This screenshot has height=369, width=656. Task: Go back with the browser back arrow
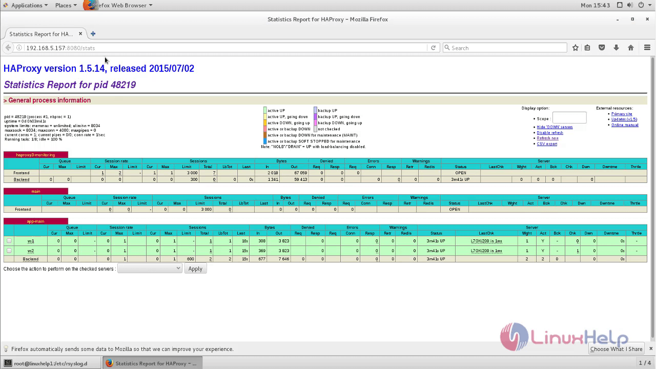8,48
